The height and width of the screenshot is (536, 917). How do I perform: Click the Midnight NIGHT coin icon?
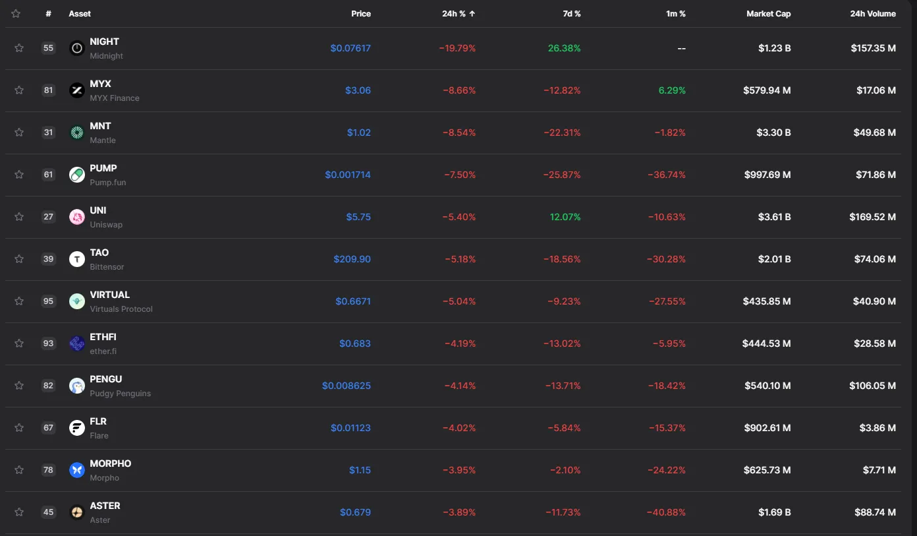point(77,48)
